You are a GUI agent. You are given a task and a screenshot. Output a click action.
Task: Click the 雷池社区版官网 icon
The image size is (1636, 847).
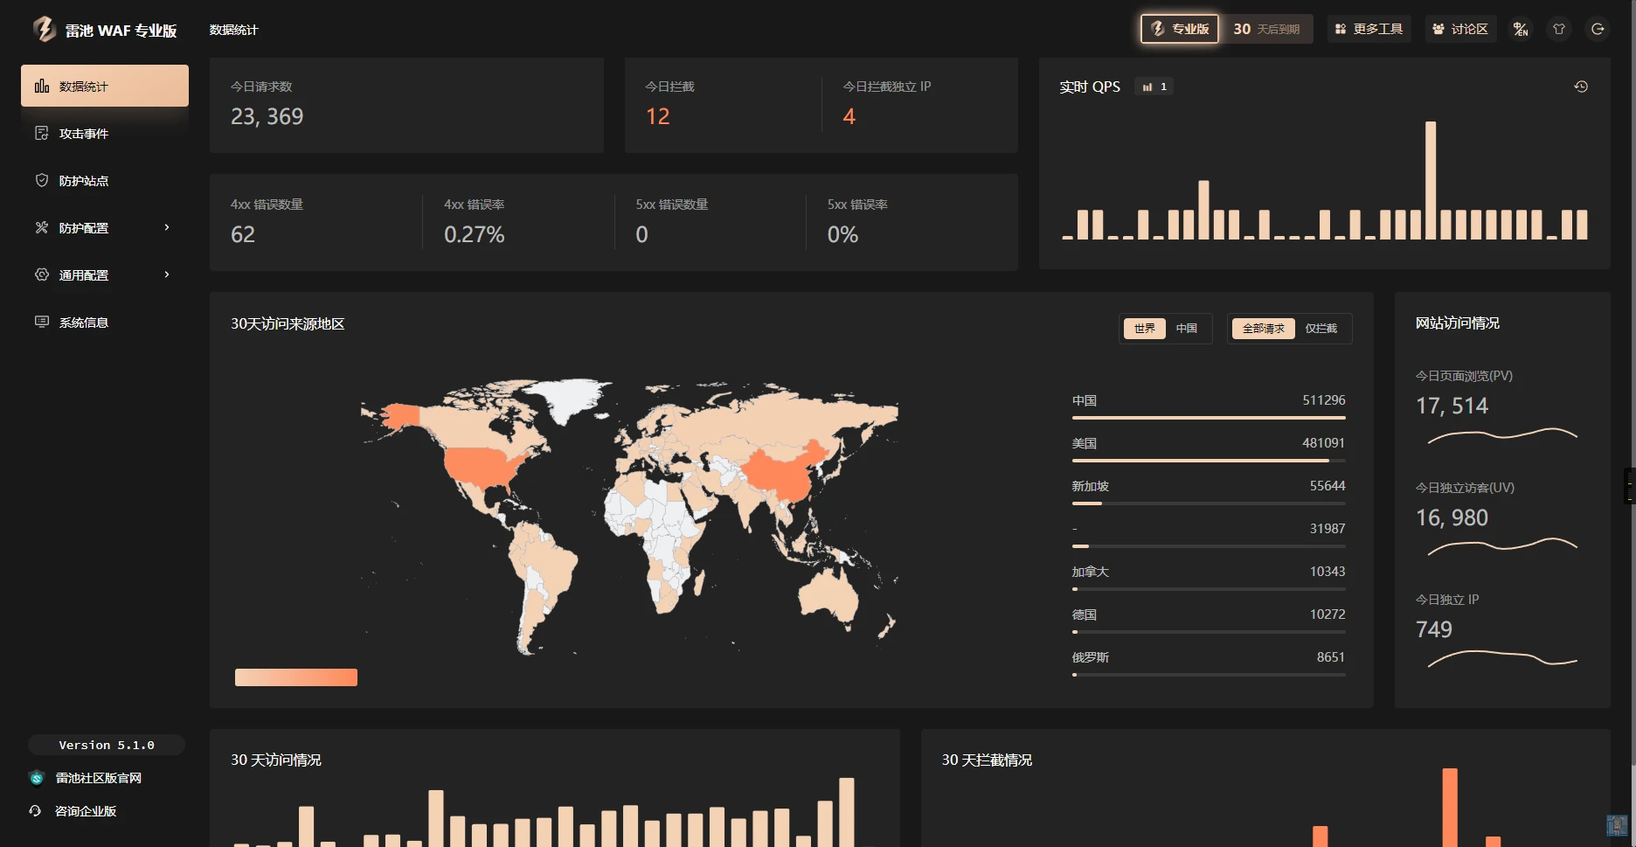point(37,778)
